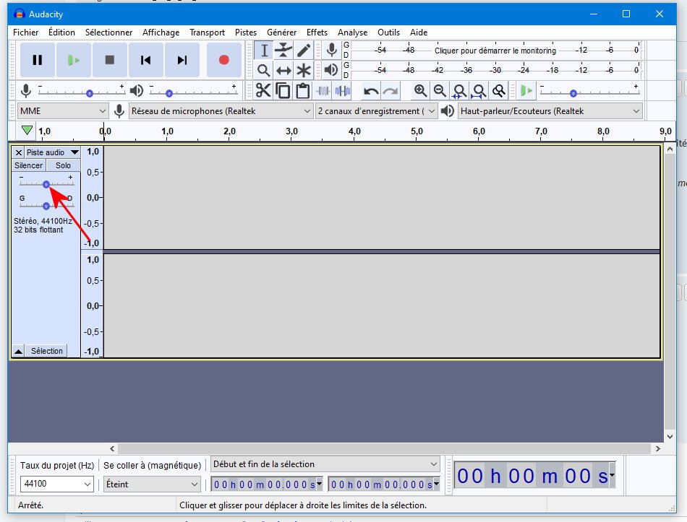Screen dimensions: 687x522
Task: Start recording with the red Record button
Action: point(224,60)
